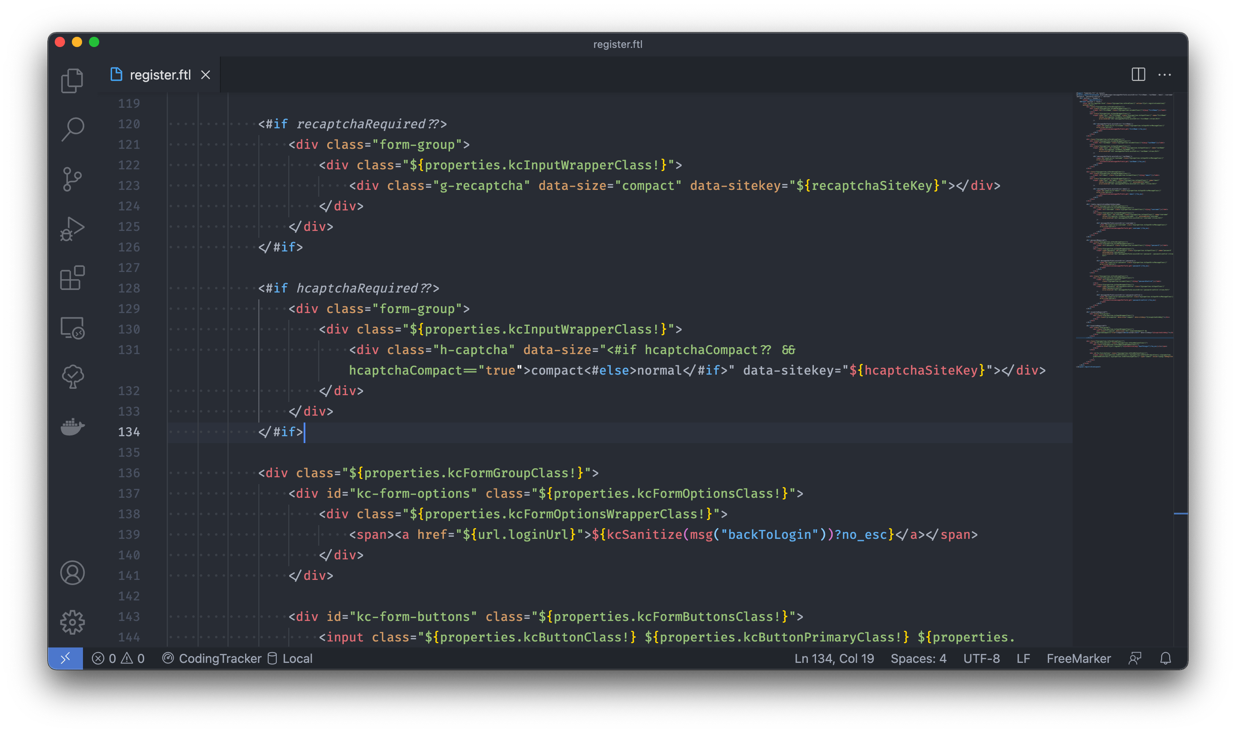Open the Source Control view
Viewport: 1236px width, 733px height.
click(72, 179)
